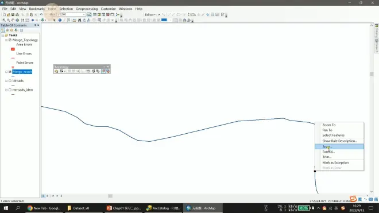379x213 pixels.
Task: Click the Print icon in Standard toolbar
Action: pos(17,14)
